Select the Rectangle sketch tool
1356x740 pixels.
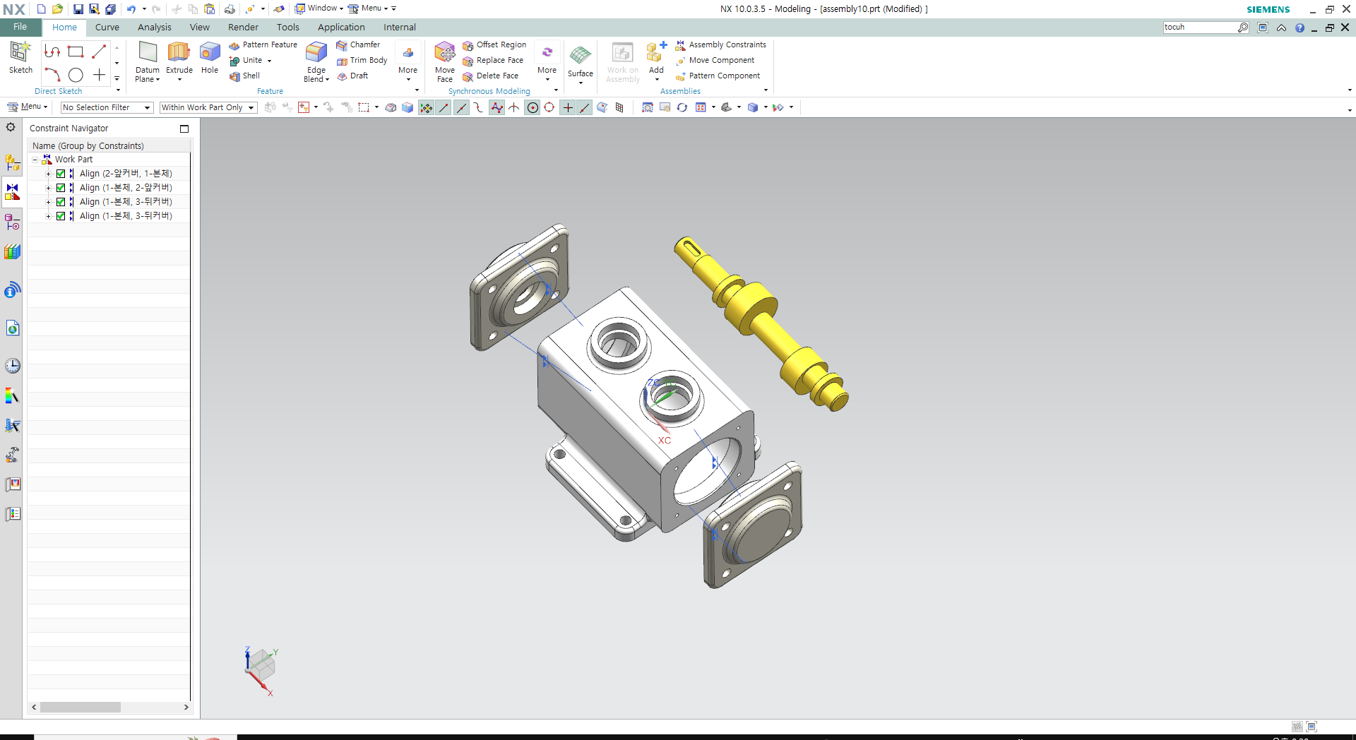[x=76, y=52]
